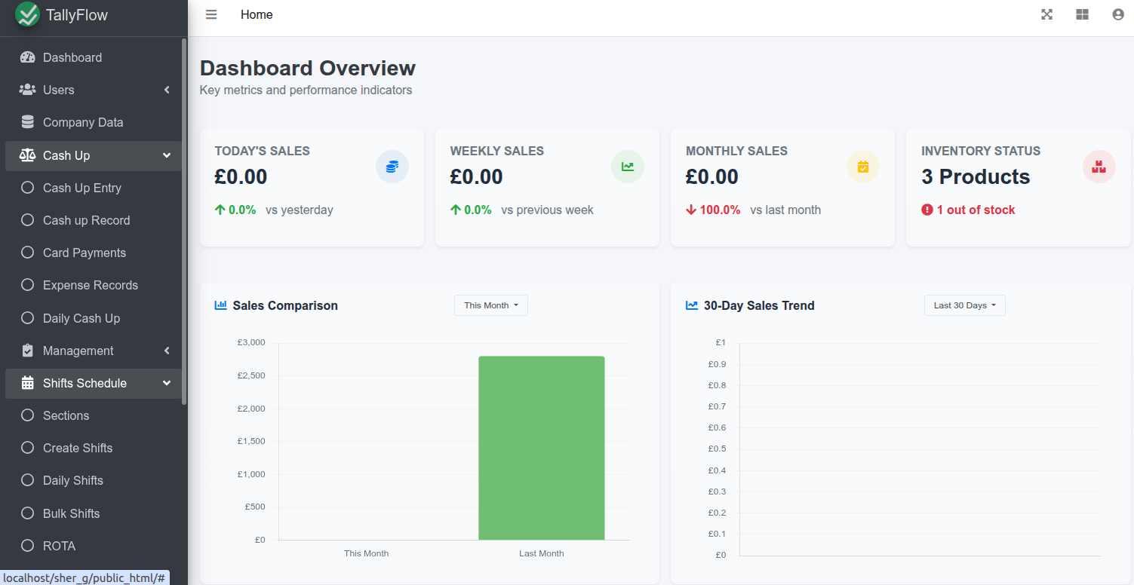Image resolution: width=1134 pixels, height=585 pixels.
Task: Click the user profile icon
Action: pos(1117,14)
